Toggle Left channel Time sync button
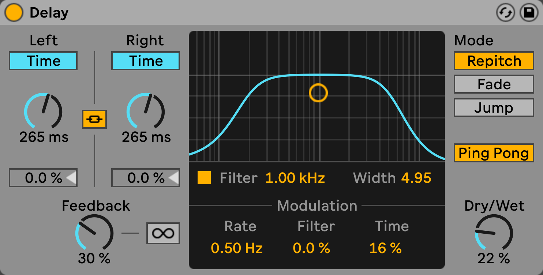 coord(43,61)
